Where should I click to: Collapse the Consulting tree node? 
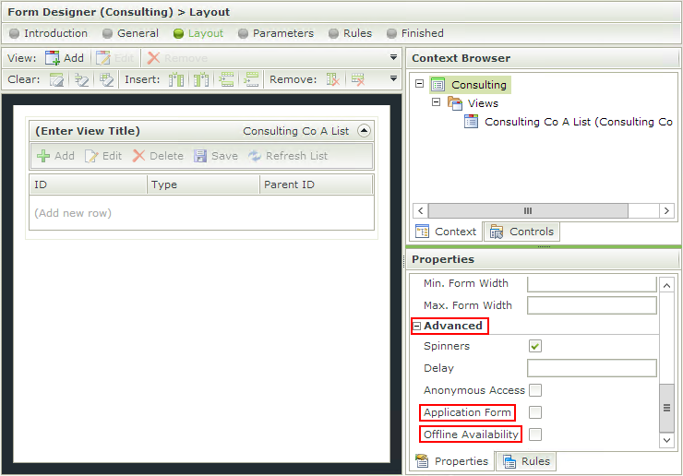pyautogui.click(x=419, y=83)
